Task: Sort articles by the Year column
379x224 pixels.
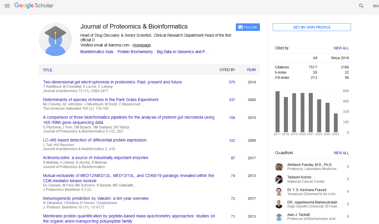Action: coord(251,70)
